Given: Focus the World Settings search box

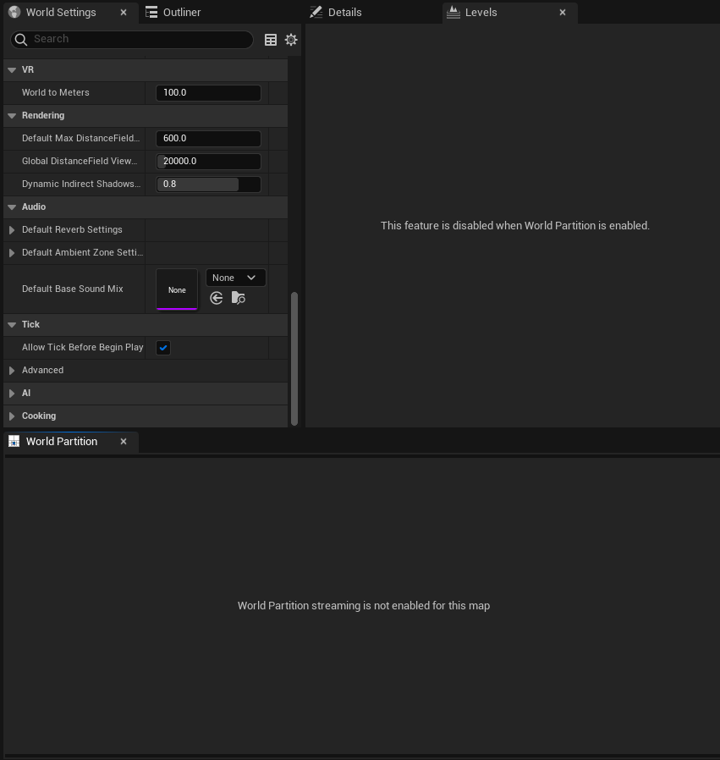Looking at the screenshot, I should 132,39.
